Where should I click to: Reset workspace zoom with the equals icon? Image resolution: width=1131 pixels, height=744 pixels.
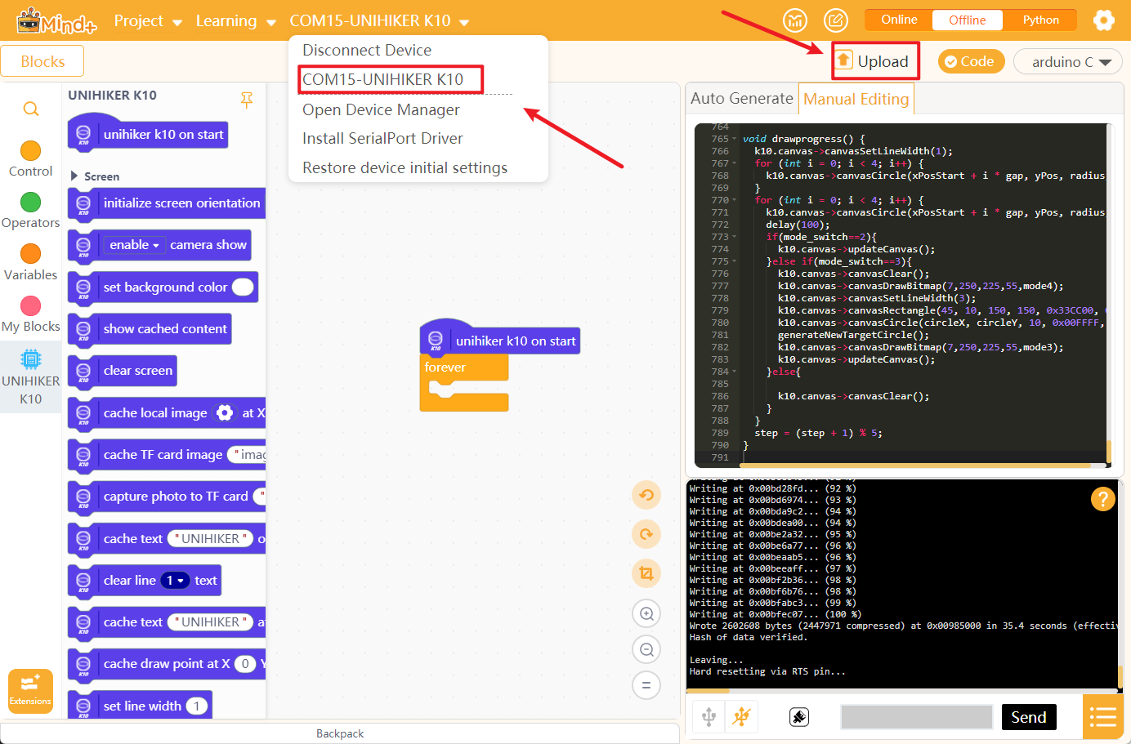pos(646,685)
